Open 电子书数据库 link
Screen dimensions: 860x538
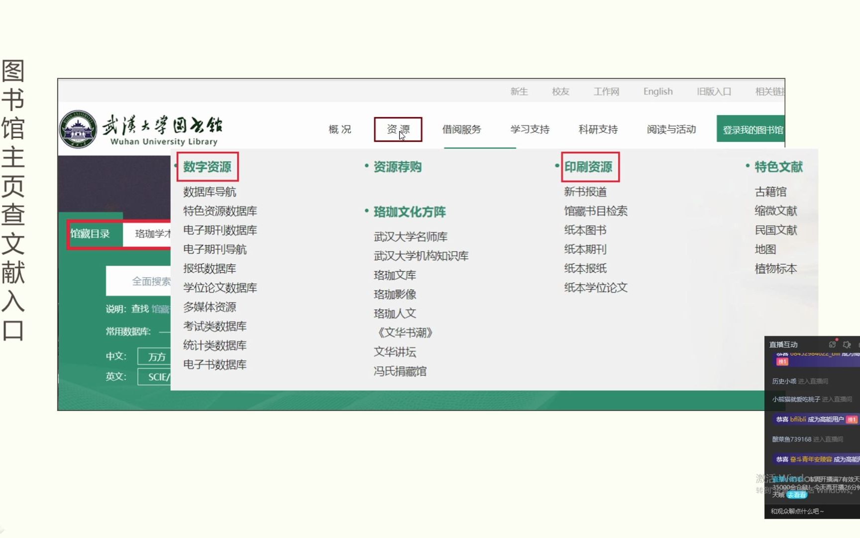[215, 364]
